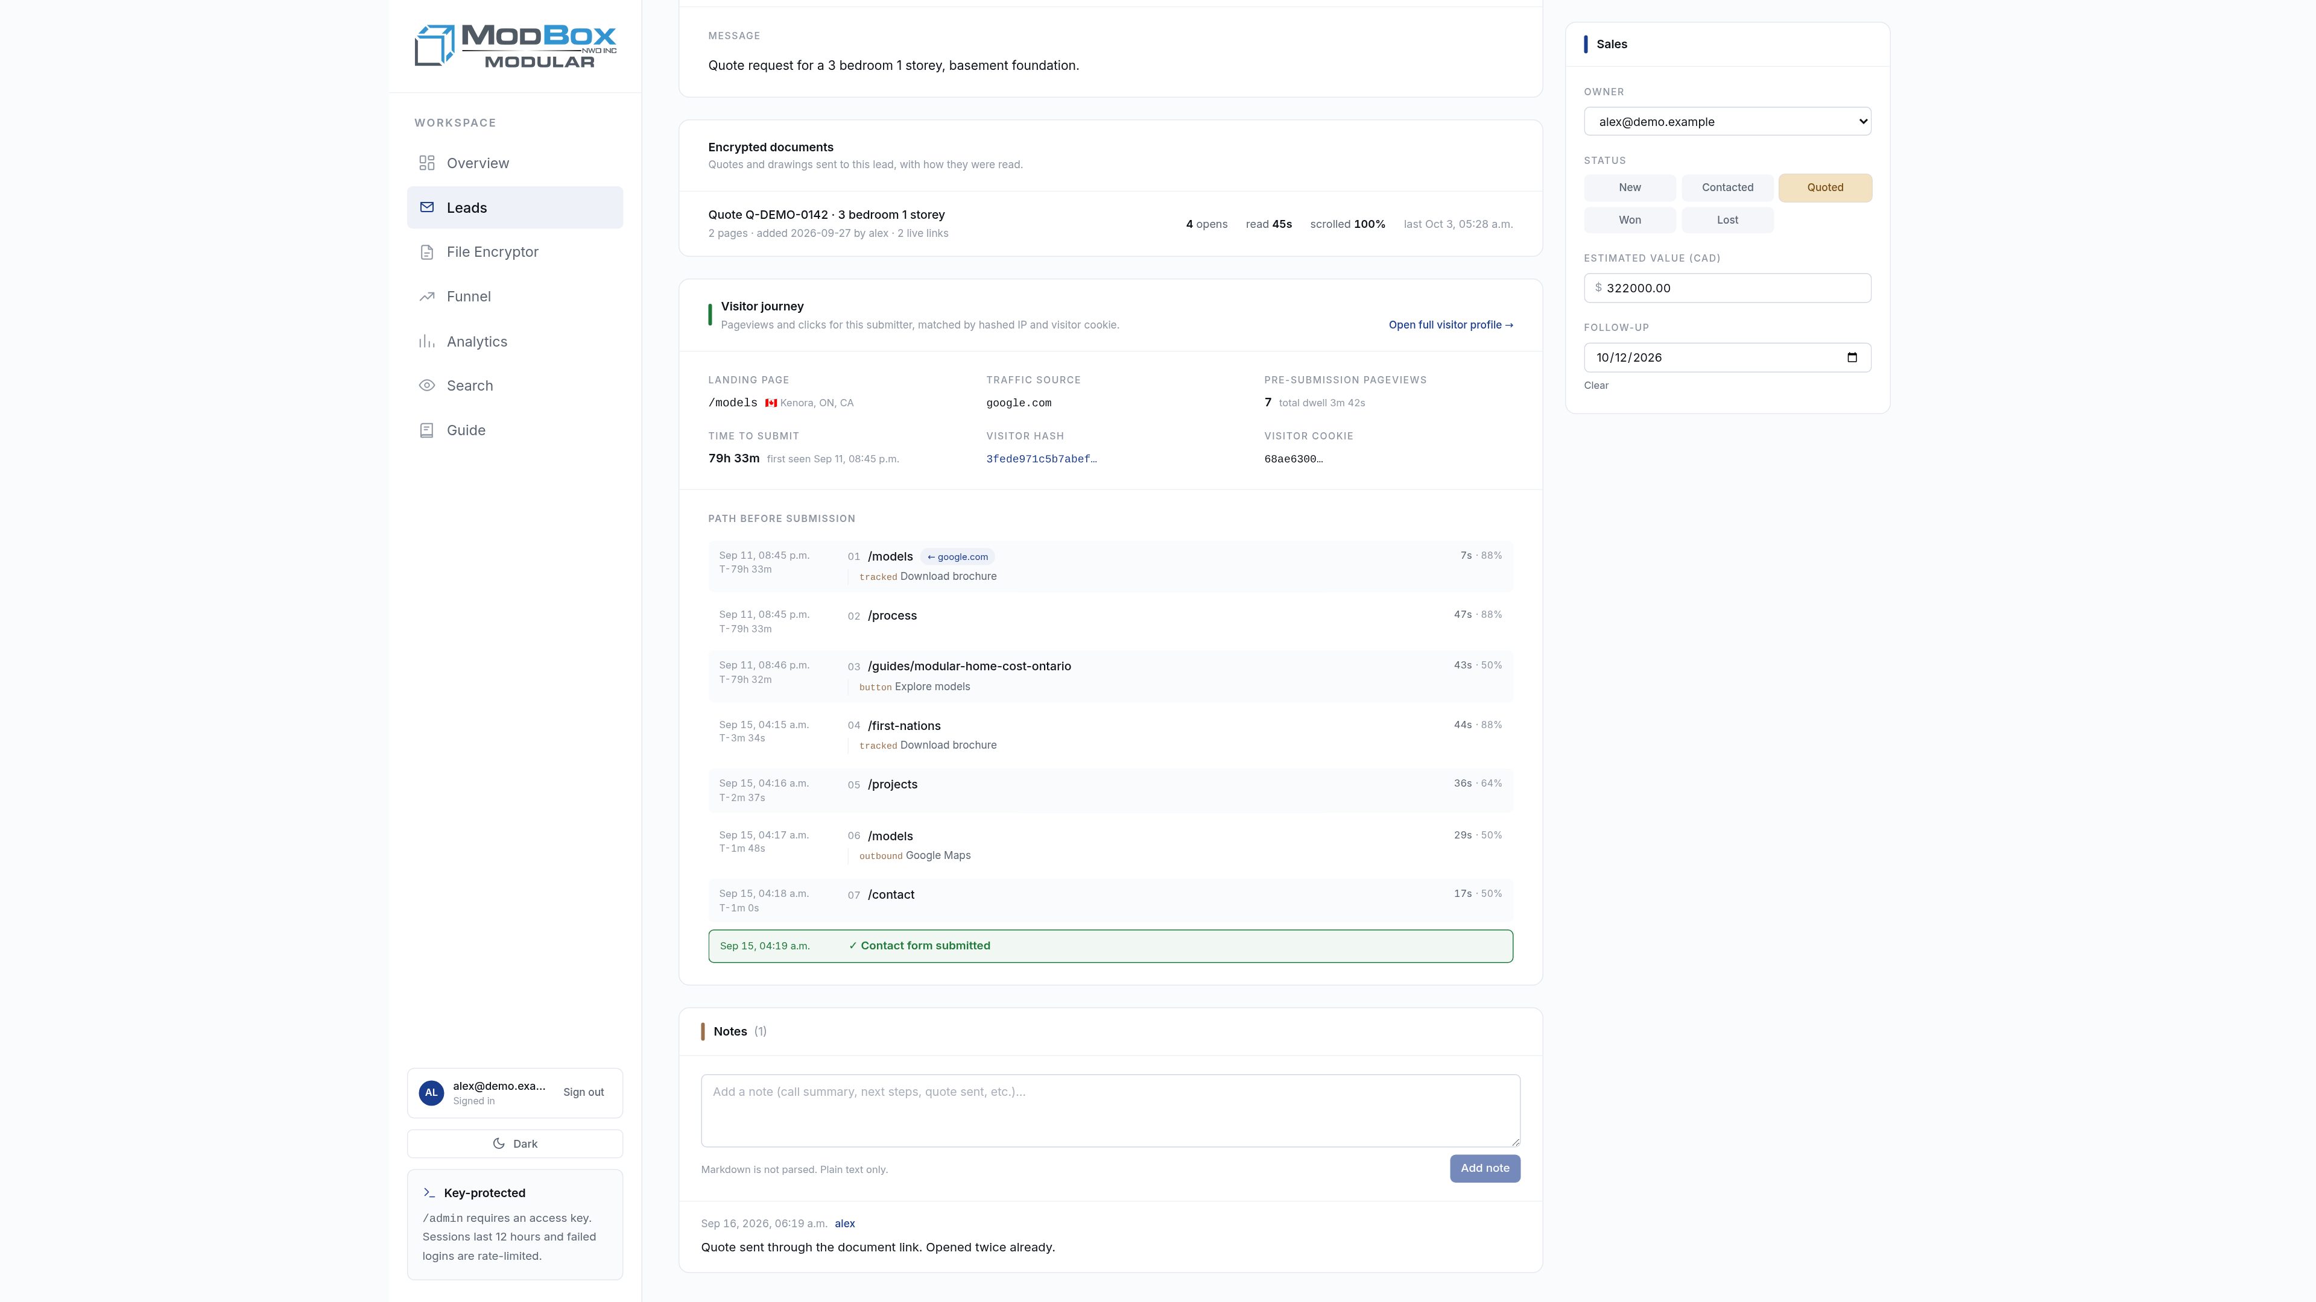
Task: Mark lead status as Won
Action: pos(1629,220)
